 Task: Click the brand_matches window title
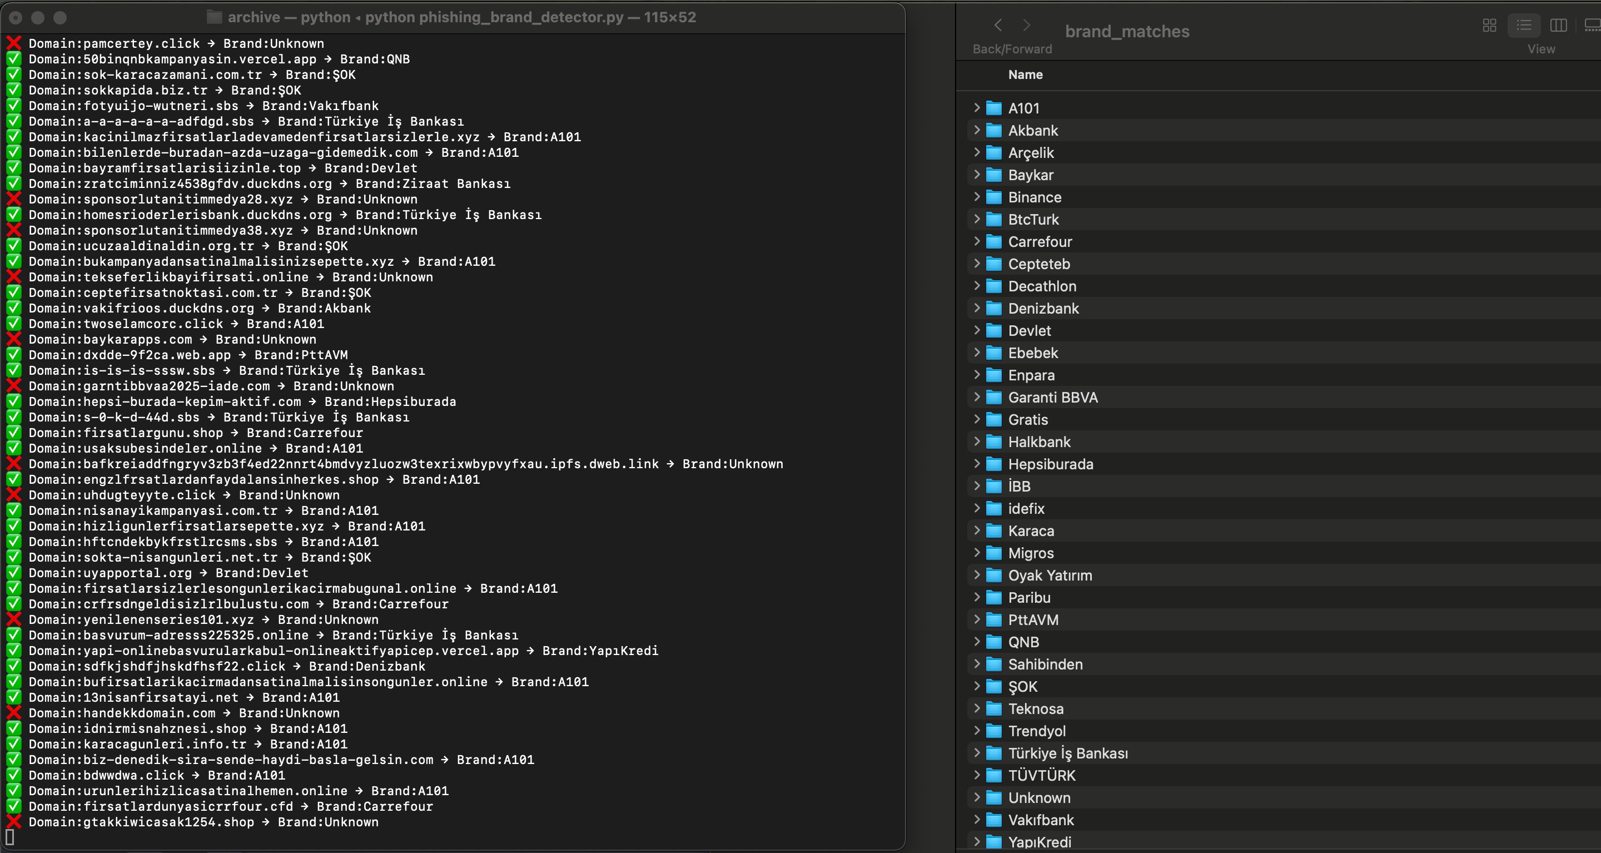pyautogui.click(x=1127, y=31)
